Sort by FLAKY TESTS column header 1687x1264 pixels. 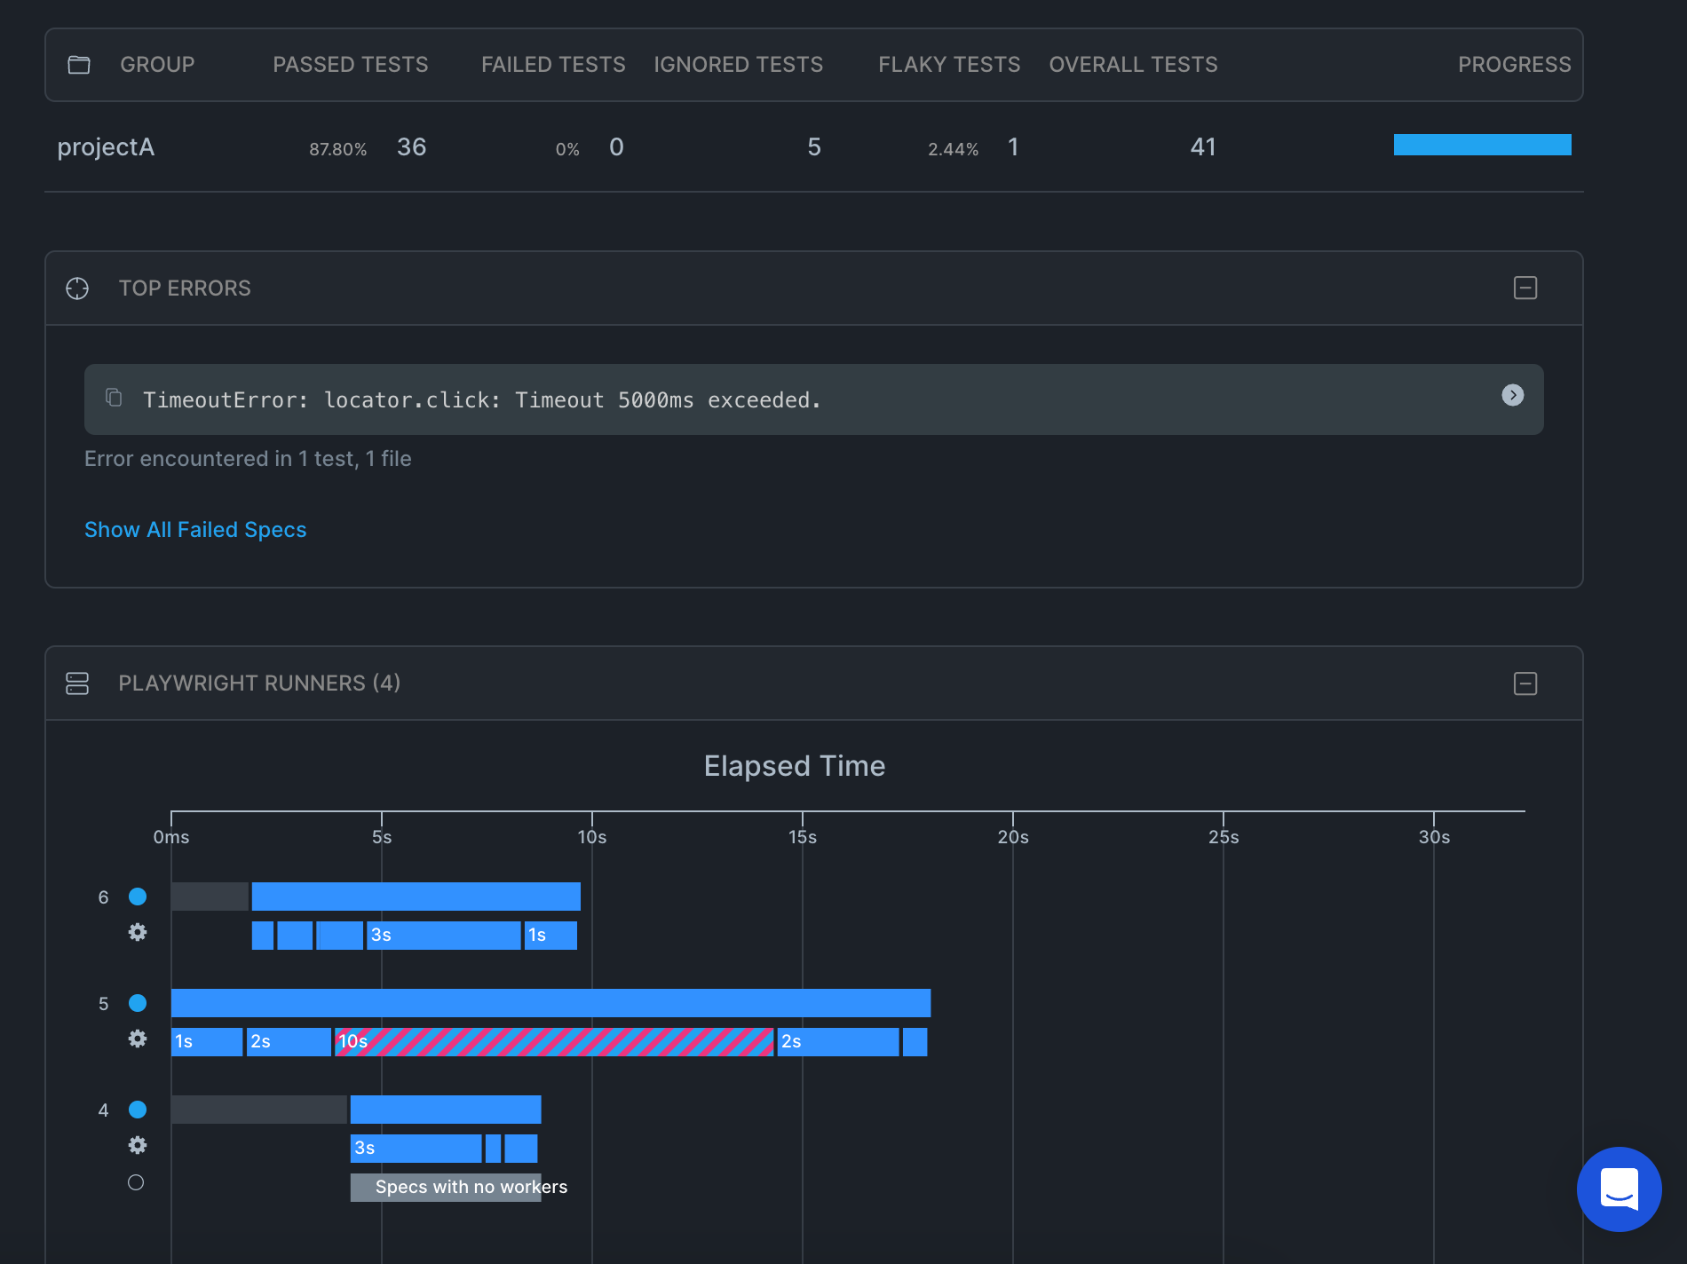pyautogui.click(x=949, y=65)
